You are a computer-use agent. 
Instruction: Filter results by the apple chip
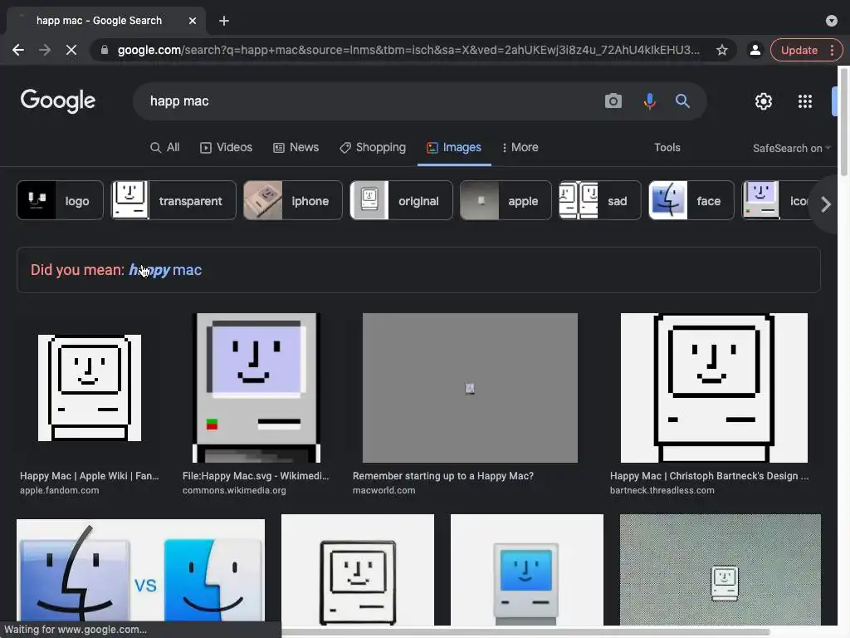coord(506,200)
